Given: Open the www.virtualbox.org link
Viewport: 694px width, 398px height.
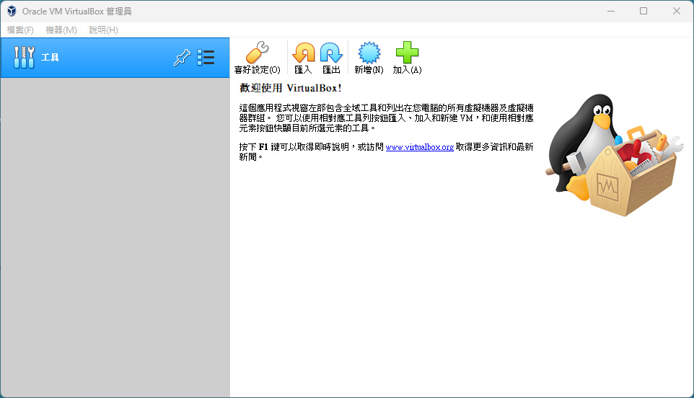Looking at the screenshot, I should pos(420,147).
